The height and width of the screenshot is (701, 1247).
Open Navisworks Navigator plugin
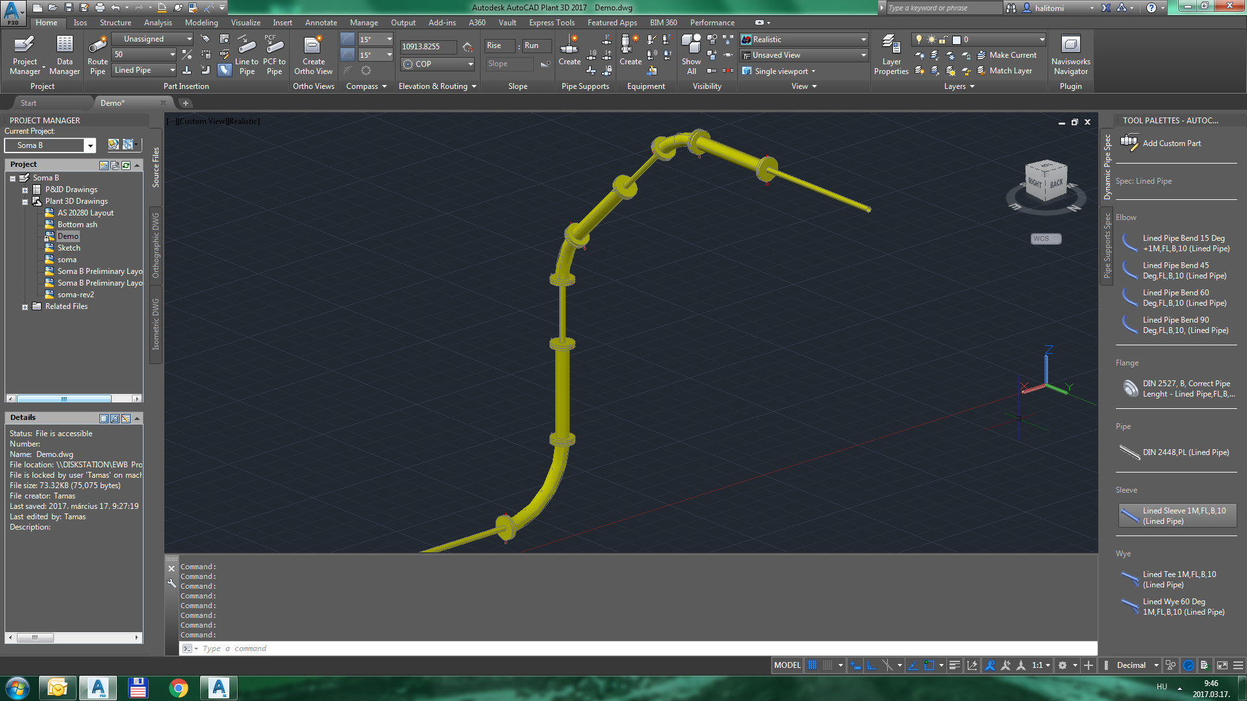(x=1070, y=55)
